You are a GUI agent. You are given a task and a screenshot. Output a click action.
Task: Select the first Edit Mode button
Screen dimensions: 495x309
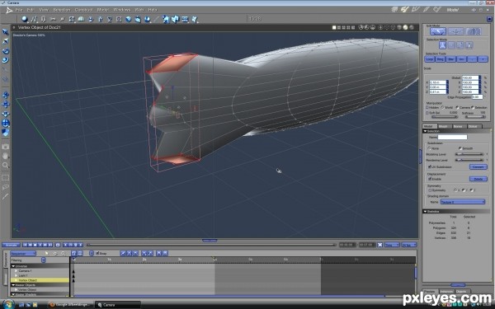coord(438,31)
